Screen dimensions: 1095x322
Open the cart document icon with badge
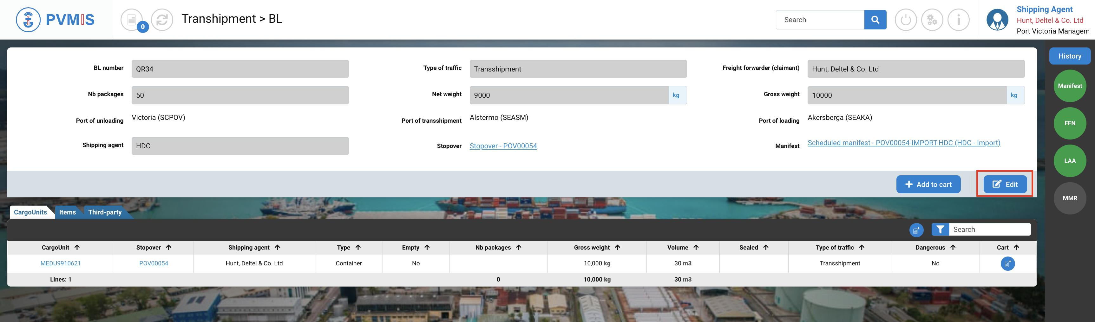132,20
